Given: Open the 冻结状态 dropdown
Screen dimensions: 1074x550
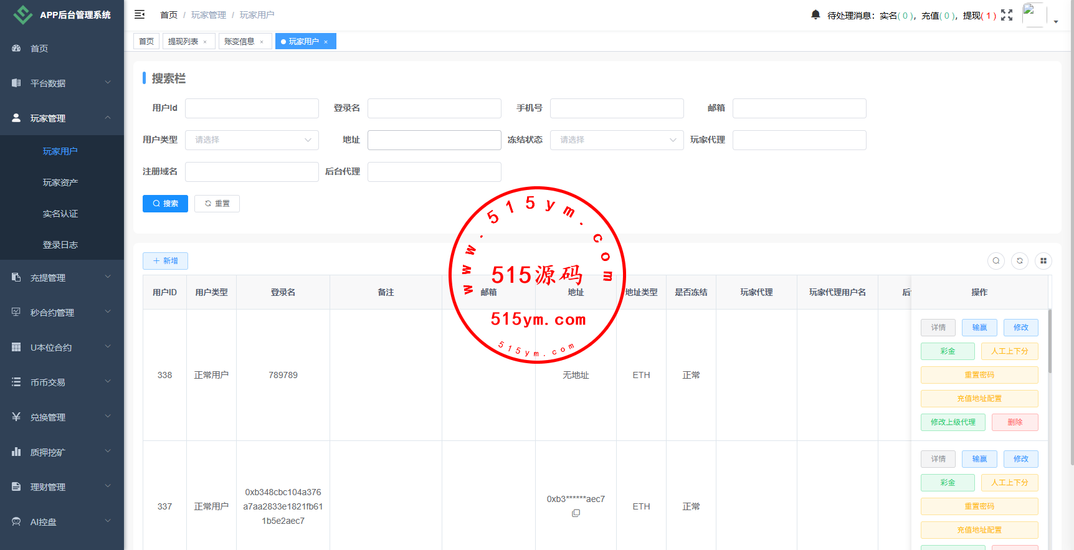Looking at the screenshot, I should tap(617, 140).
